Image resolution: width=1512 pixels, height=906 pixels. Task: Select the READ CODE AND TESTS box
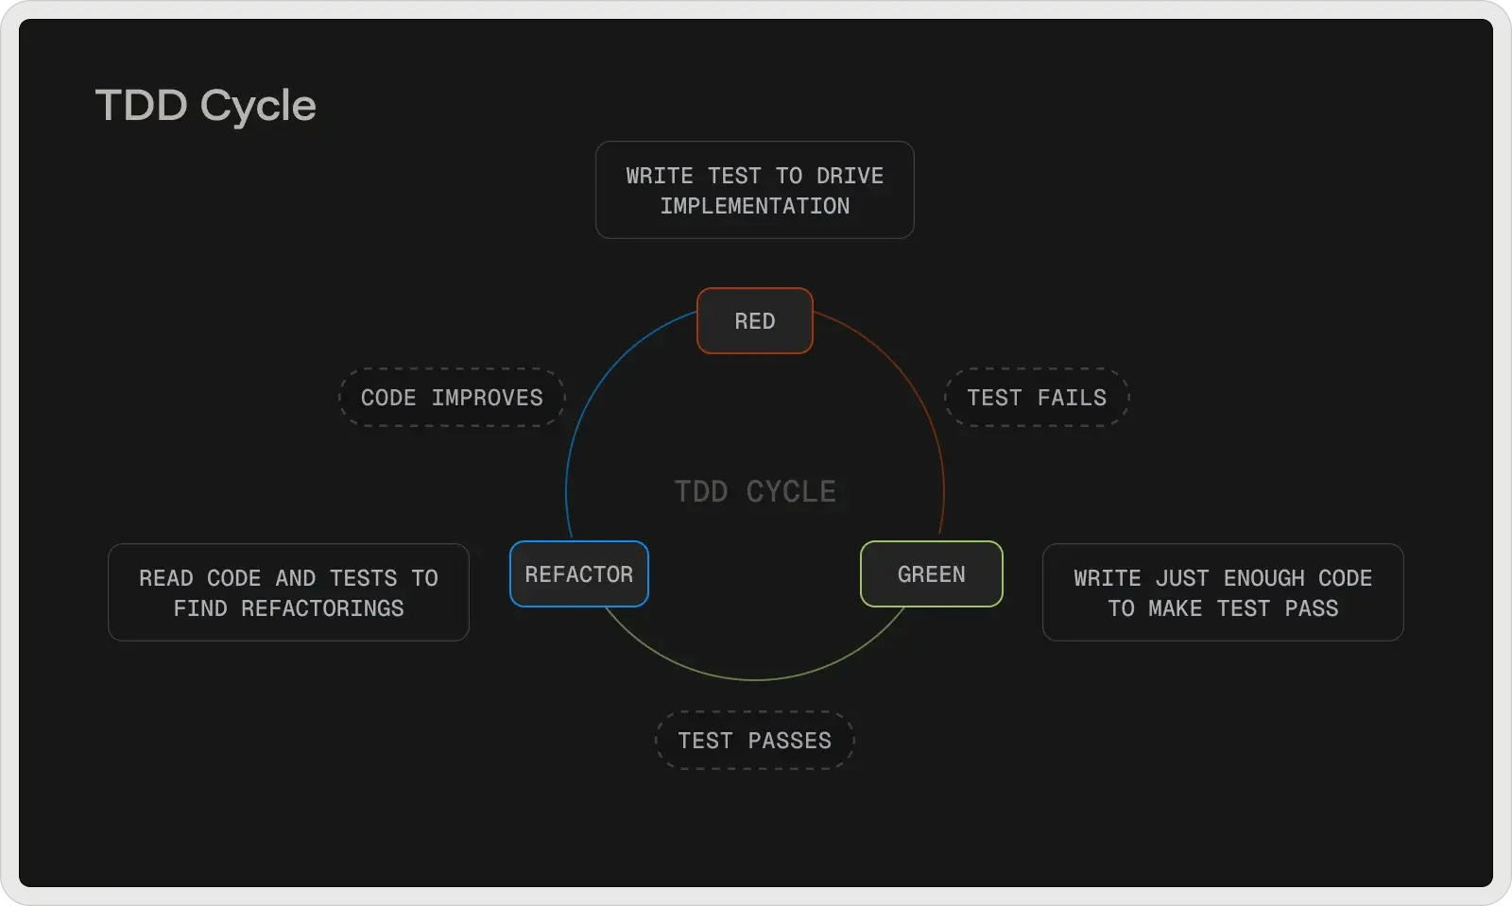pyautogui.click(x=288, y=592)
